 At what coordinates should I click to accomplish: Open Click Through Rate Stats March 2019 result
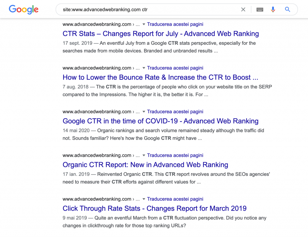[x=155, y=208]
